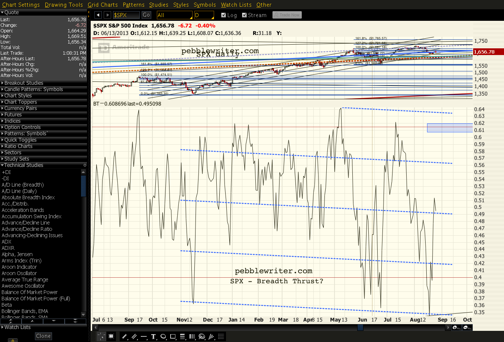Screen dimensions: 504x342
Task: Open the Drawing Tools menu
Action: [64, 5]
